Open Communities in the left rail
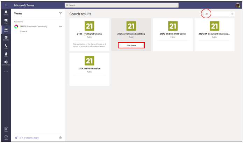243x143 pixels. 6,63
